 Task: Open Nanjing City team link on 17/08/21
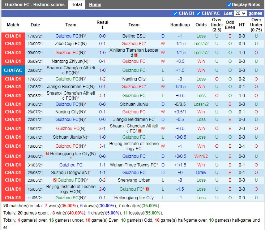[134, 79]
